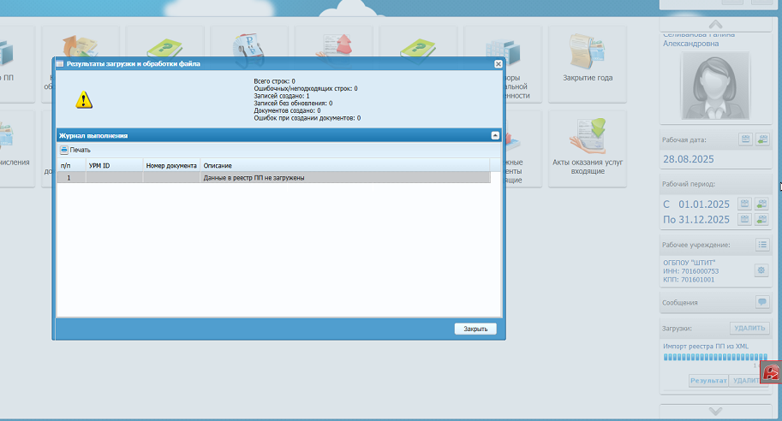
Task: Click 'Ошибок при создании документов: 0' line
Action: 307,118
